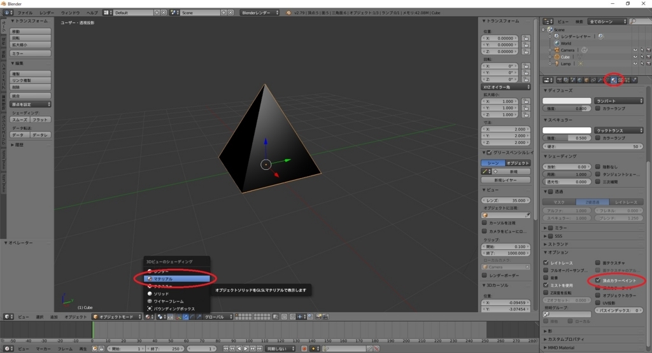Expand the Camera tree item in outliner
This screenshot has height=353, width=652.
coord(549,50)
